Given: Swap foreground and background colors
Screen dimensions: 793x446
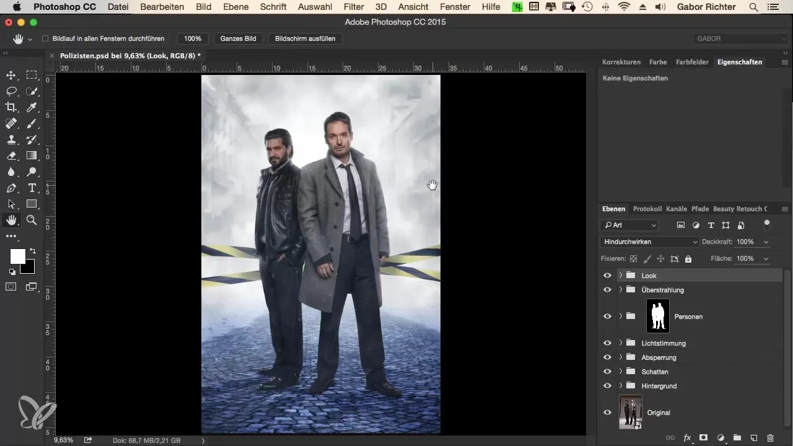Looking at the screenshot, I should click(32, 251).
